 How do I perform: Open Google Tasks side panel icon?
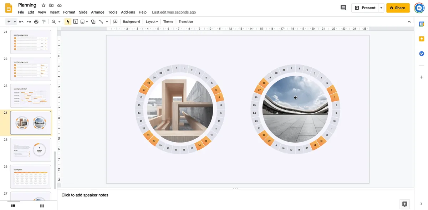pyautogui.click(x=422, y=53)
